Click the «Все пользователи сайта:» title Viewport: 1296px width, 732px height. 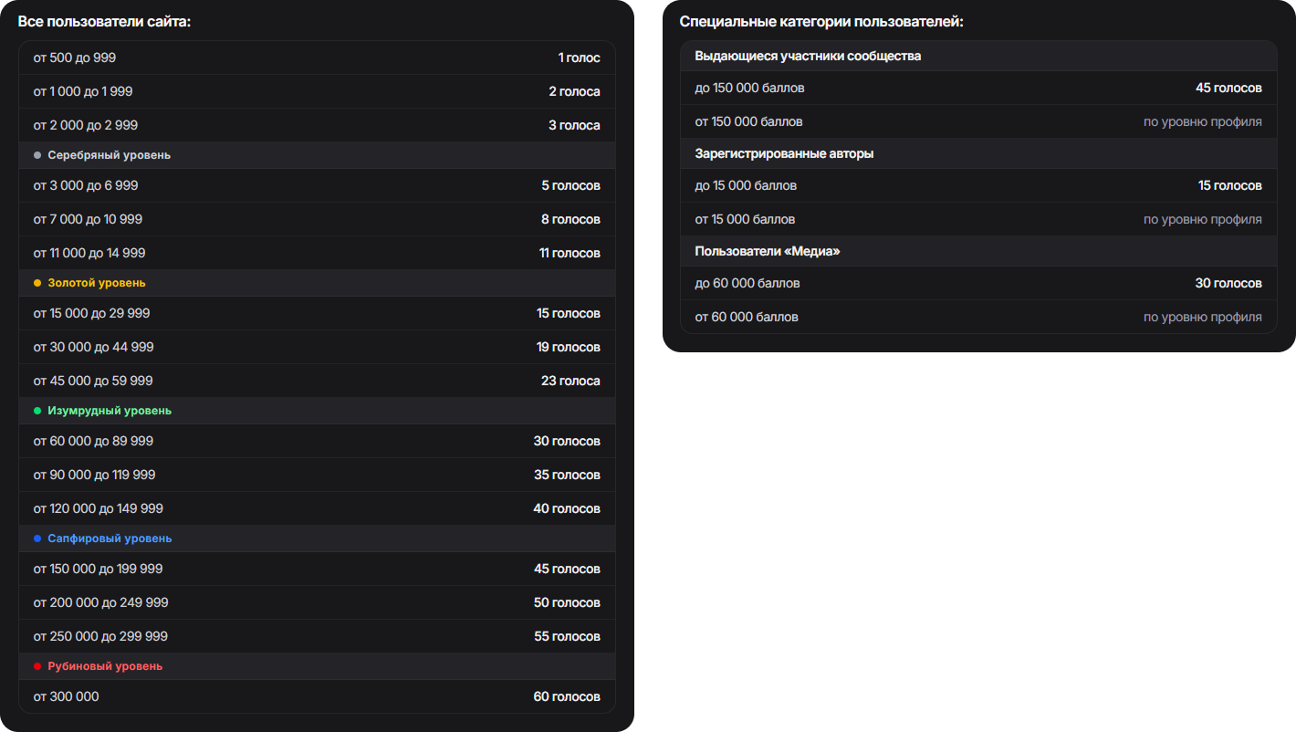coord(104,21)
